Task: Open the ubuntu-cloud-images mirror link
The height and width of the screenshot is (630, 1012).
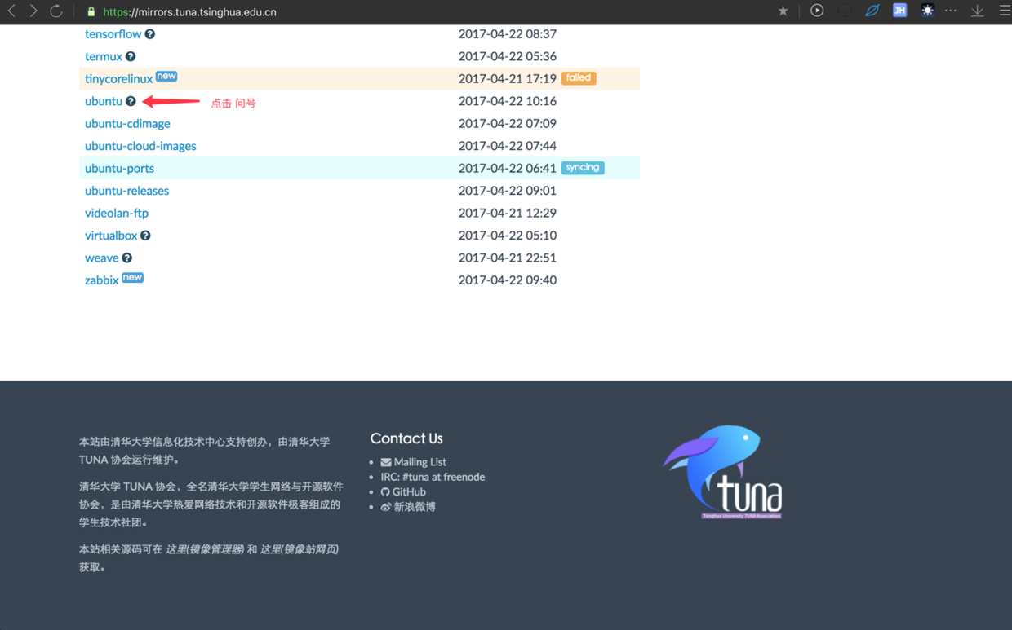Action: [x=140, y=146]
